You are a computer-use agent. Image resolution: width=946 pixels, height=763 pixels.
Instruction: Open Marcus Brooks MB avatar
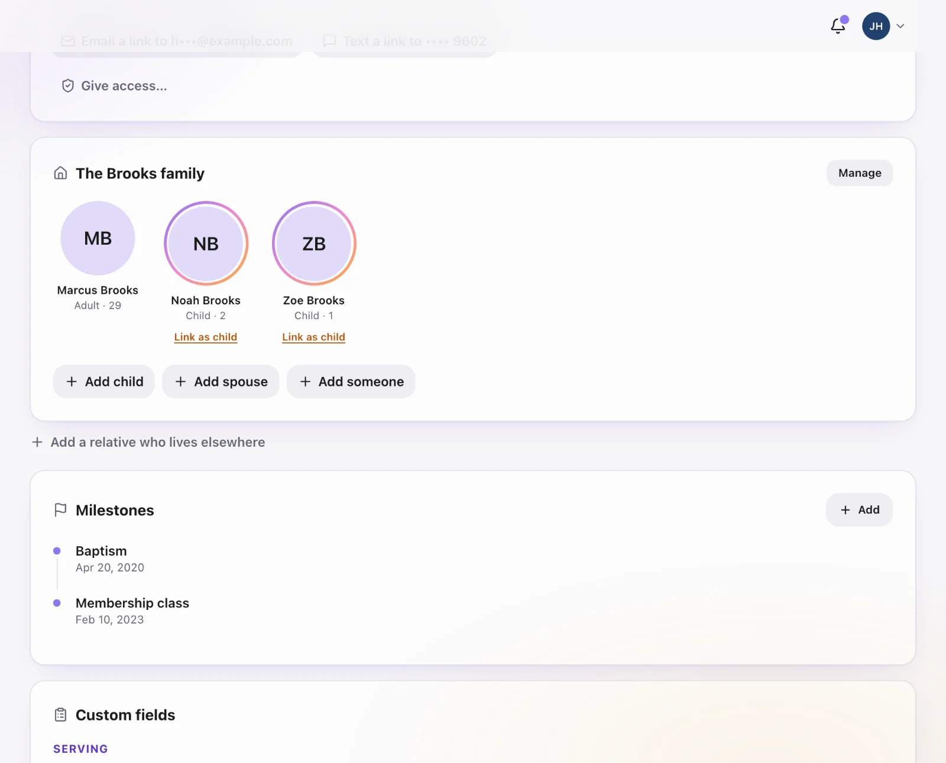click(98, 238)
